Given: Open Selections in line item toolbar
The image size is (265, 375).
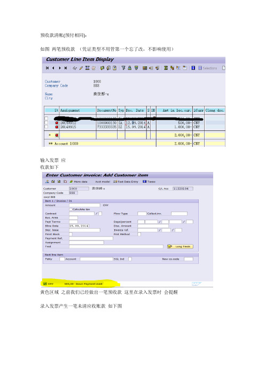Looking at the screenshot, I should coord(208,68).
